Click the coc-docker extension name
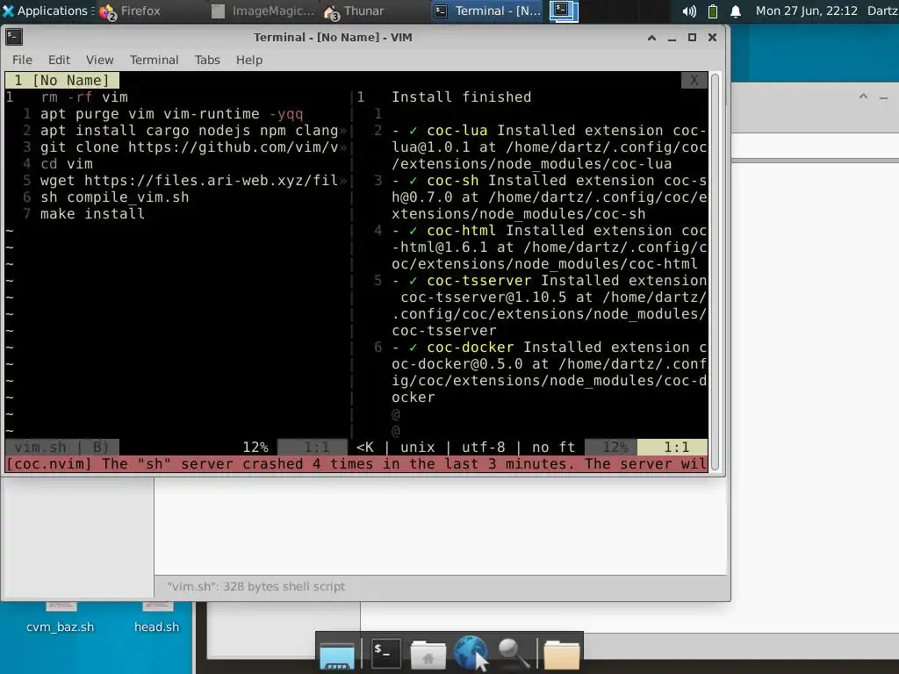The height and width of the screenshot is (674, 899). click(x=471, y=347)
